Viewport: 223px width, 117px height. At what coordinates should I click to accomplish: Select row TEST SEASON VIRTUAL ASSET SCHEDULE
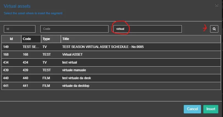click(x=103, y=47)
